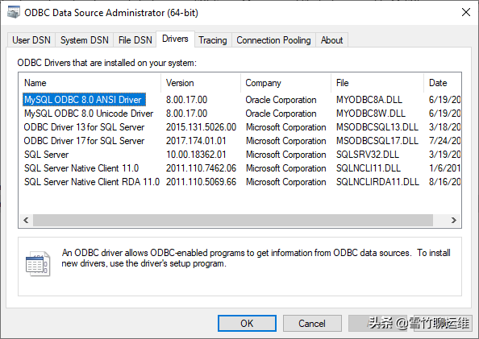The width and height of the screenshot is (479, 339).
Task: Click the ODBC Administrator title bar icon
Action: [x=14, y=13]
